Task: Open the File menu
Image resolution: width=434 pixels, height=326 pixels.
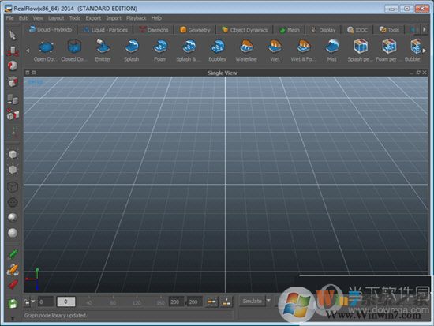Action: pyautogui.click(x=9, y=18)
